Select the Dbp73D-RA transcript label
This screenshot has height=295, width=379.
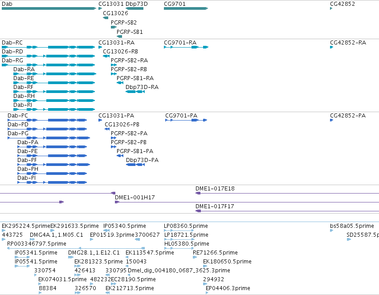(x=142, y=87)
